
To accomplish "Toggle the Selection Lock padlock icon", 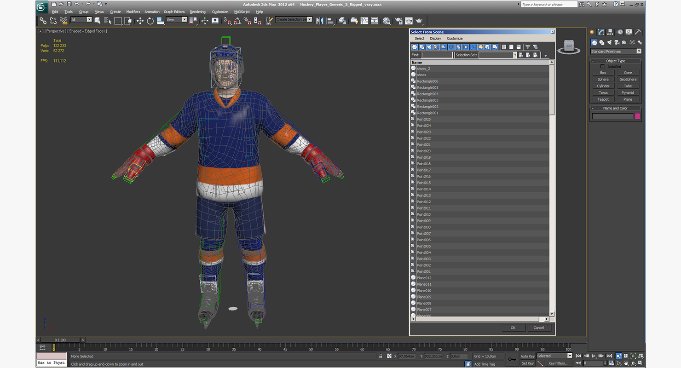I will click(381, 356).
